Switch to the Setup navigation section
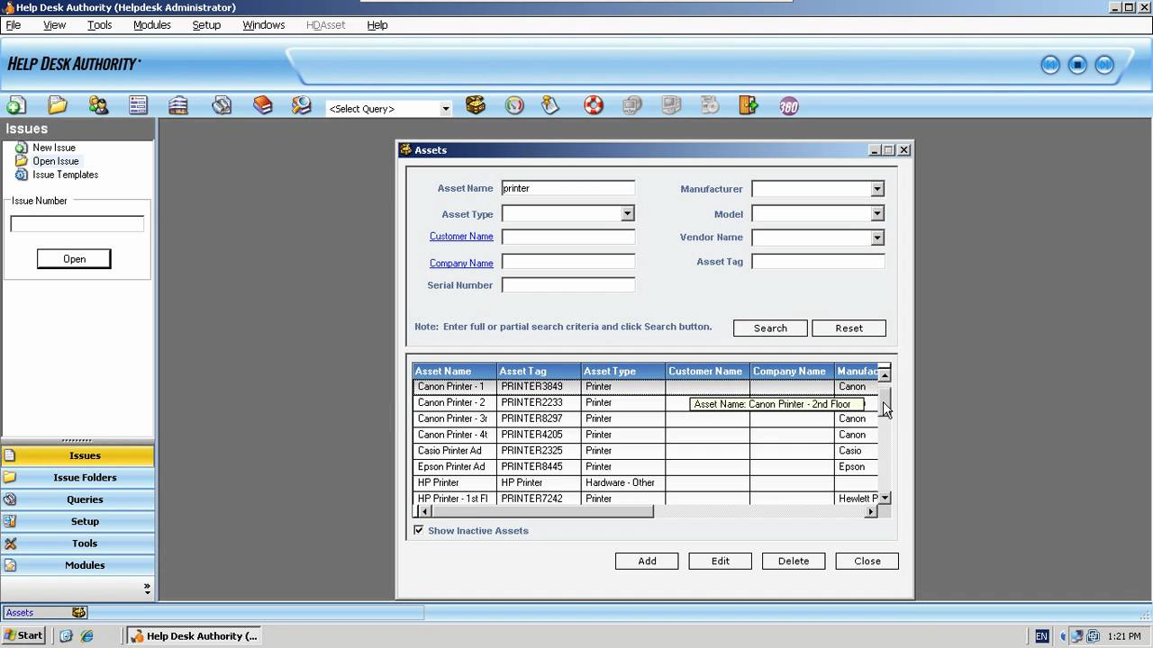1153x648 pixels. point(77,521)
